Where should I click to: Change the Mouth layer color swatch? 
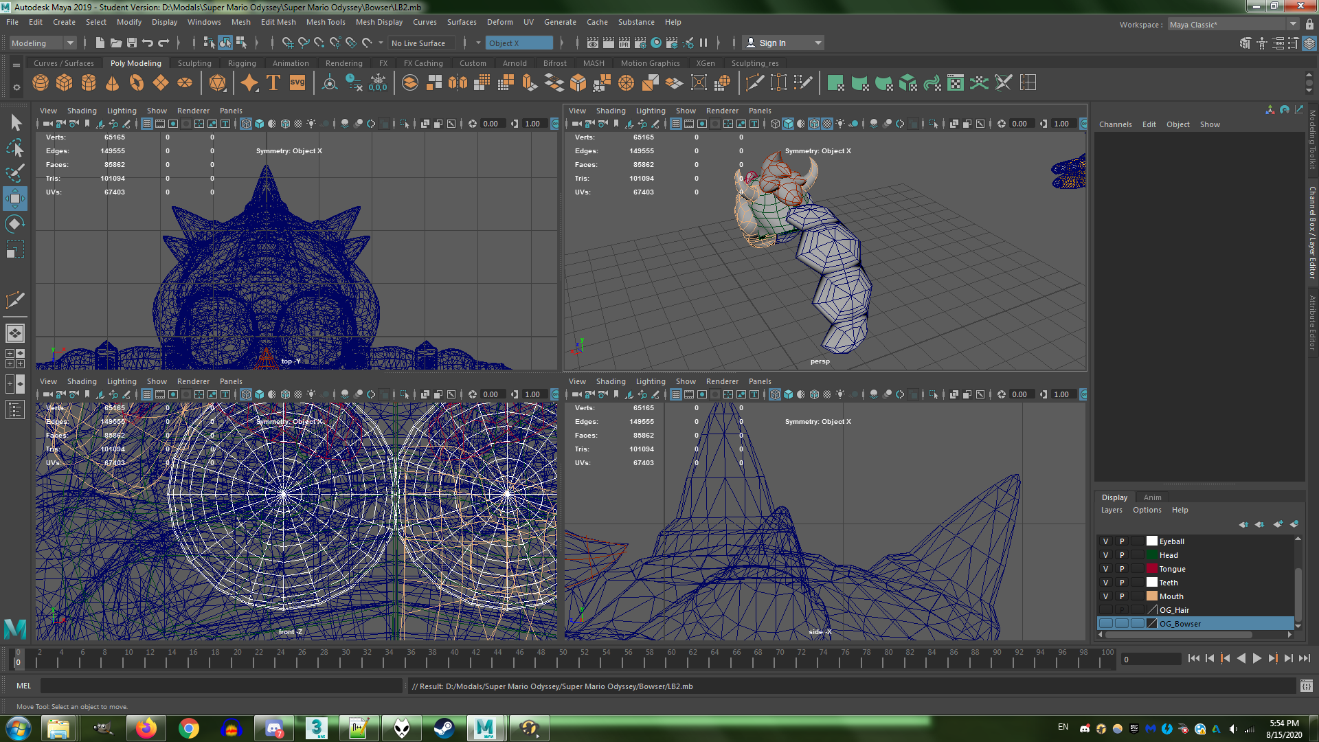pyautogui.click(x=1152, y=596)
